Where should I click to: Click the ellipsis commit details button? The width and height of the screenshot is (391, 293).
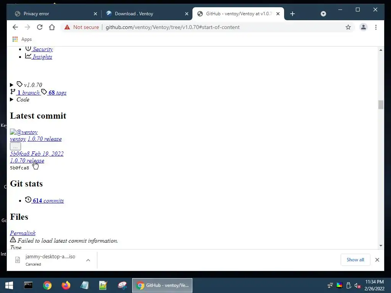click(x=15, y=146)
